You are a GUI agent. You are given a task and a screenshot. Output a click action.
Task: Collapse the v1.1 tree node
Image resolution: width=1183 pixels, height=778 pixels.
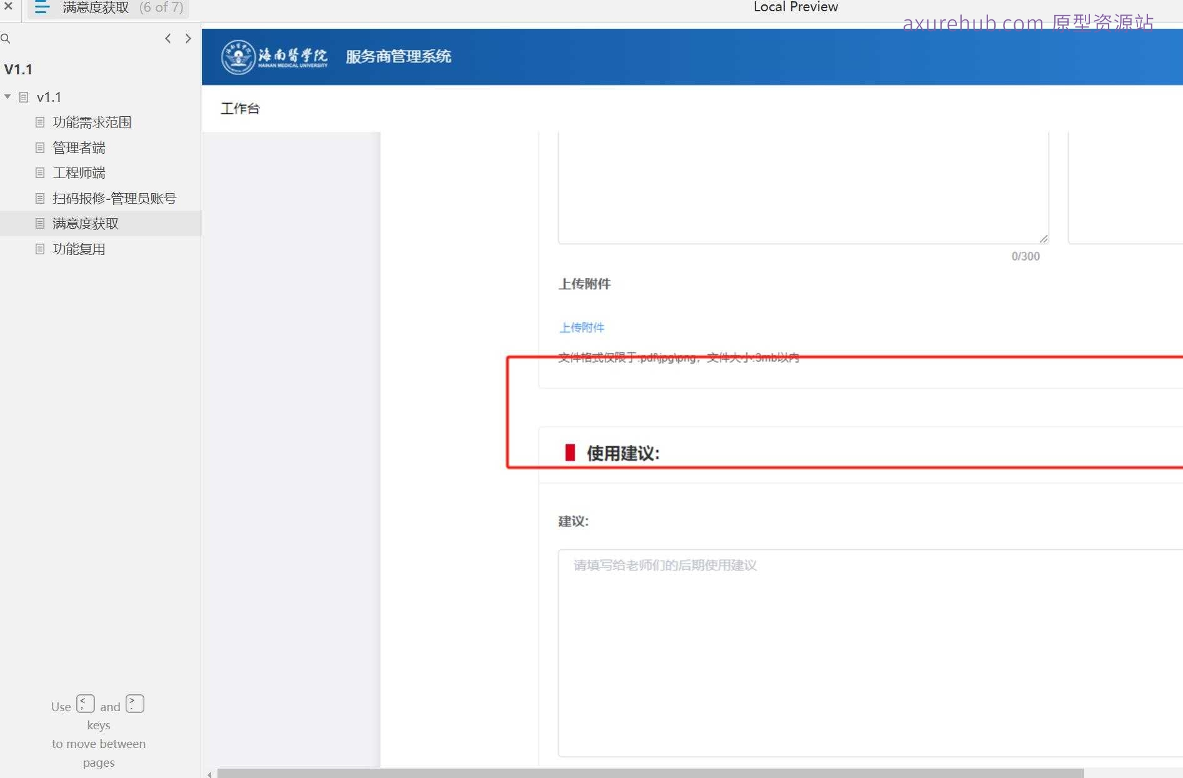[7, 97]
